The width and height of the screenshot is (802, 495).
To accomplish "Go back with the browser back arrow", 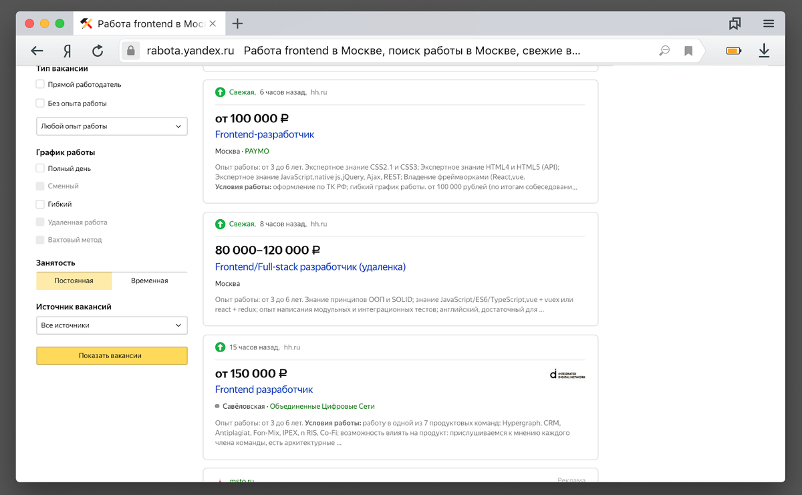I will click(x=37, y=51).
